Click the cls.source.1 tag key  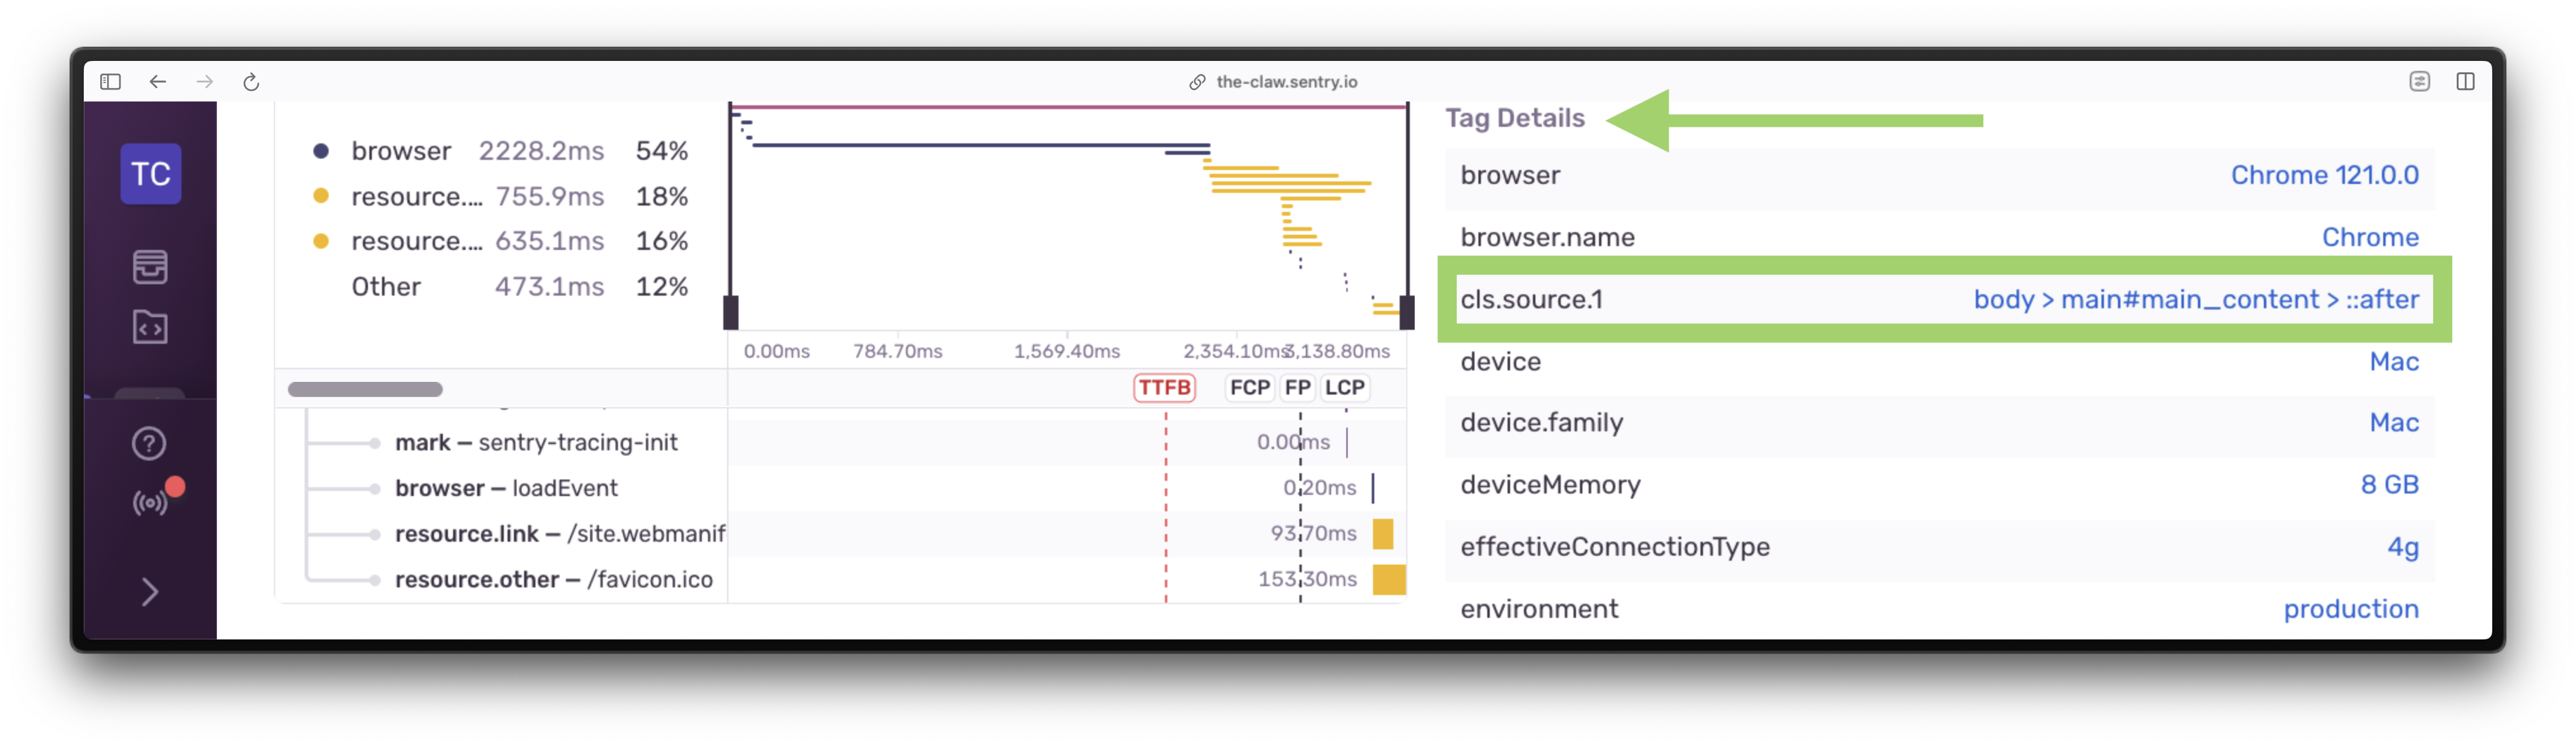pos(1531,299)
